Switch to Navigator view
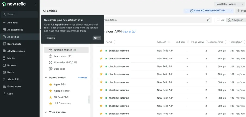The height and width of the screenshot is (117, 246). [235, 20]
